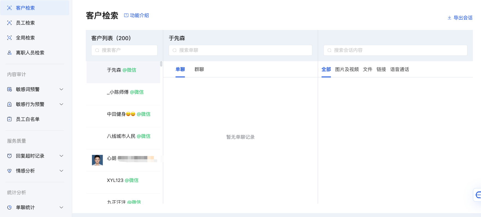Select the 语音通话 filter tab
Screen dimensions: 481x217
click(x=400, y=69)
